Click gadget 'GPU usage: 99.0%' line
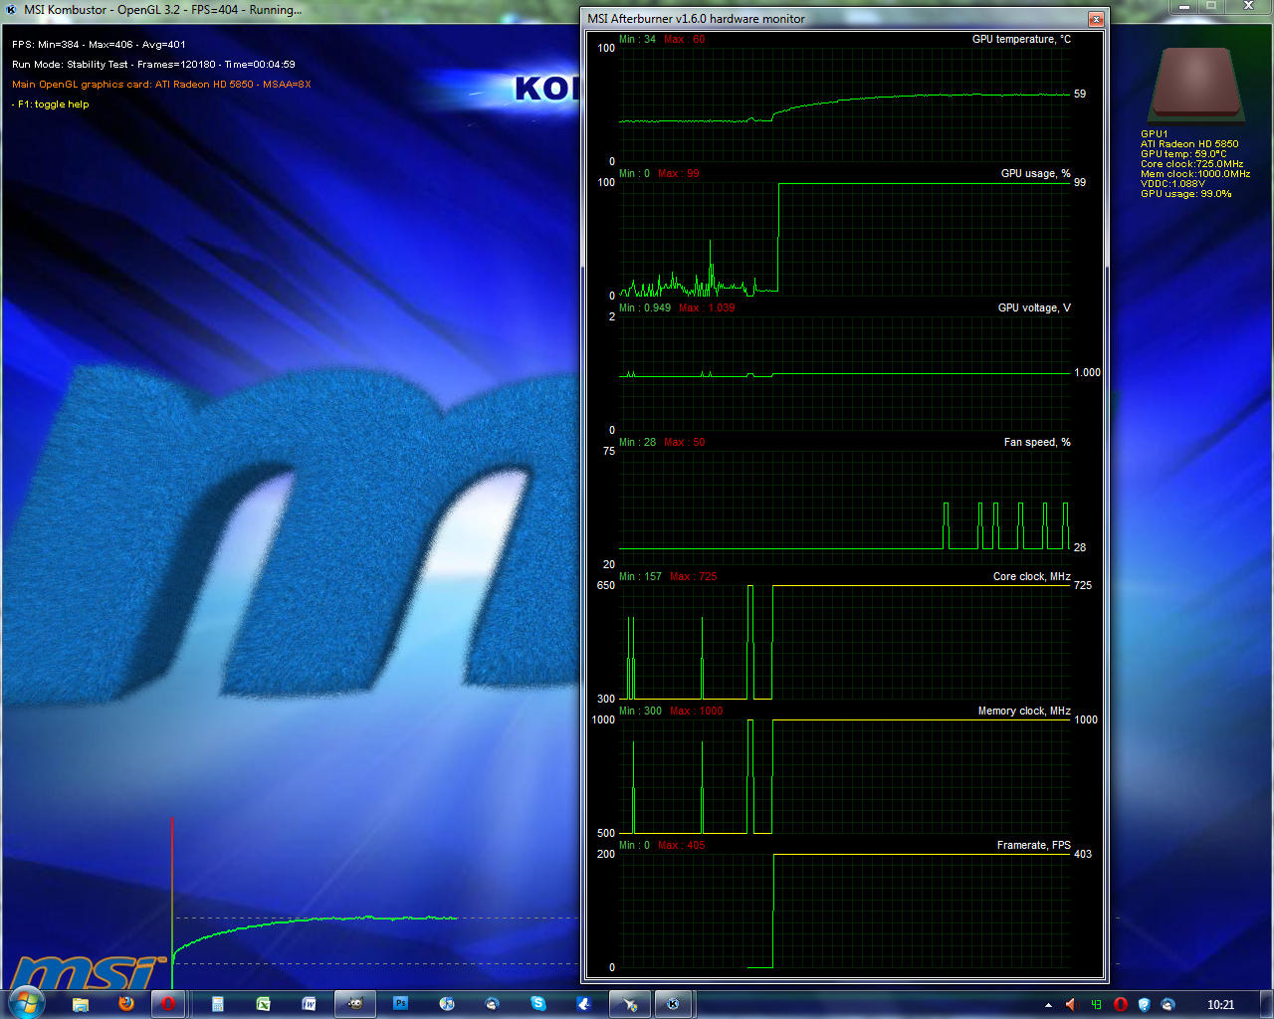This screenshot has height=1019, width=1274. point(1185,194)
